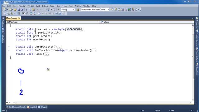Expand the GenerateInts() collapsed region

point(59,47)
